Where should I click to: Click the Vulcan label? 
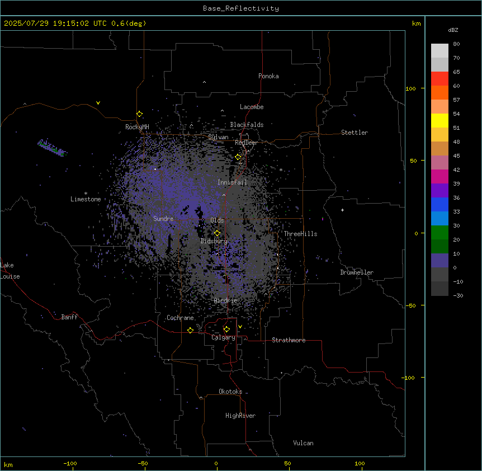[x=303, y=443]
